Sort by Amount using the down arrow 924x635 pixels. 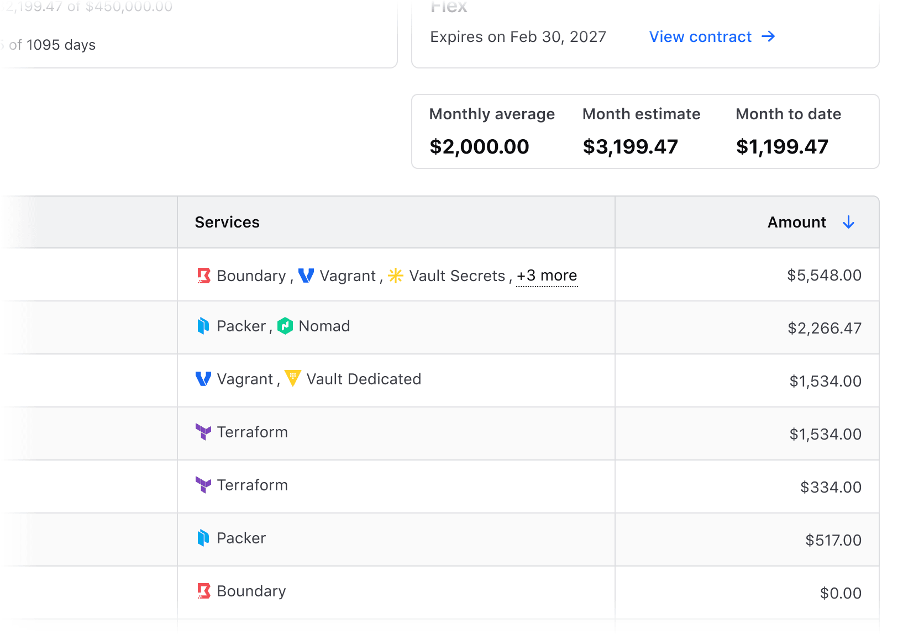[x=848, y=223]
